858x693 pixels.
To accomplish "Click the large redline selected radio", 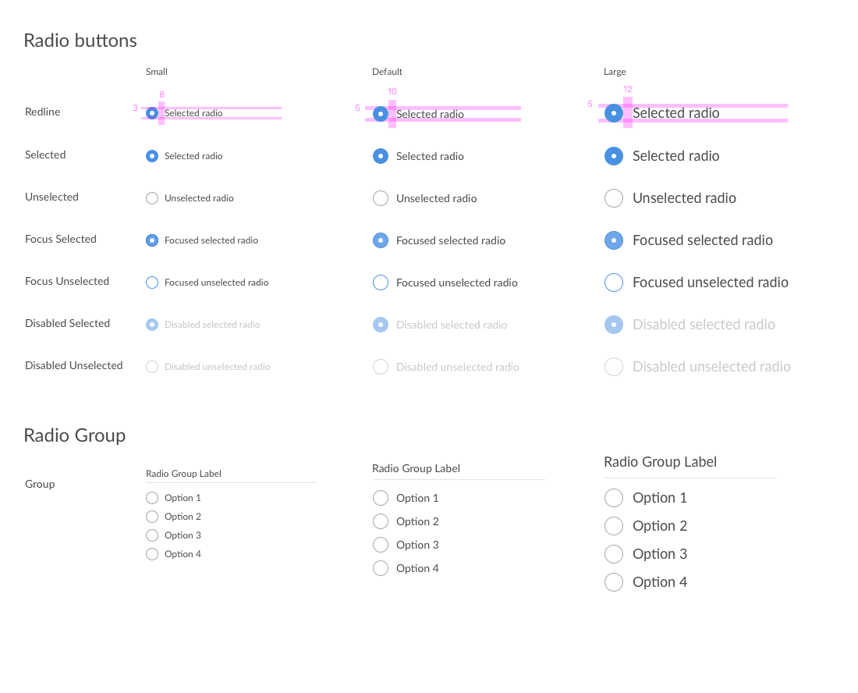I will (x=614, y=113).
